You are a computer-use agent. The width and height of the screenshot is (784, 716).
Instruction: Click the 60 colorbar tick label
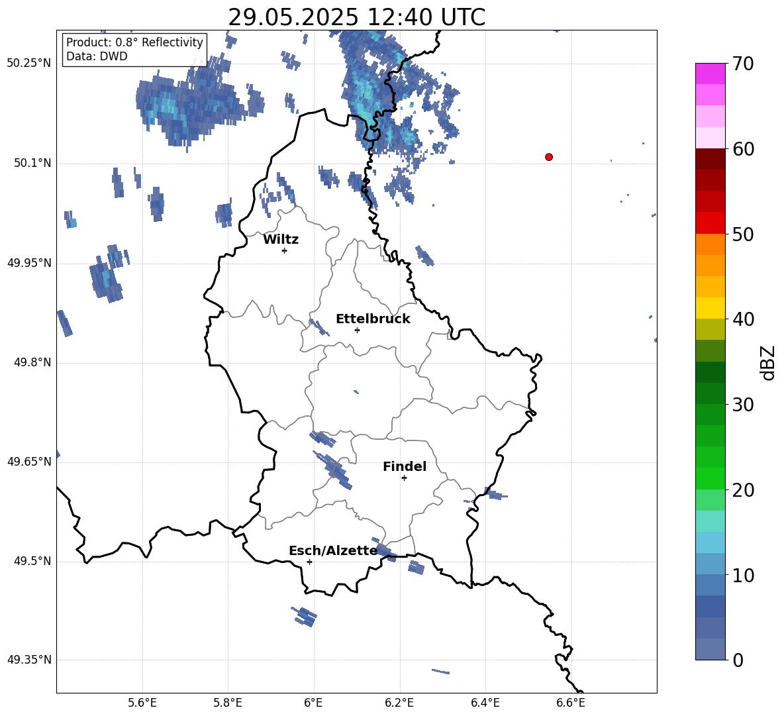point(742,149)
